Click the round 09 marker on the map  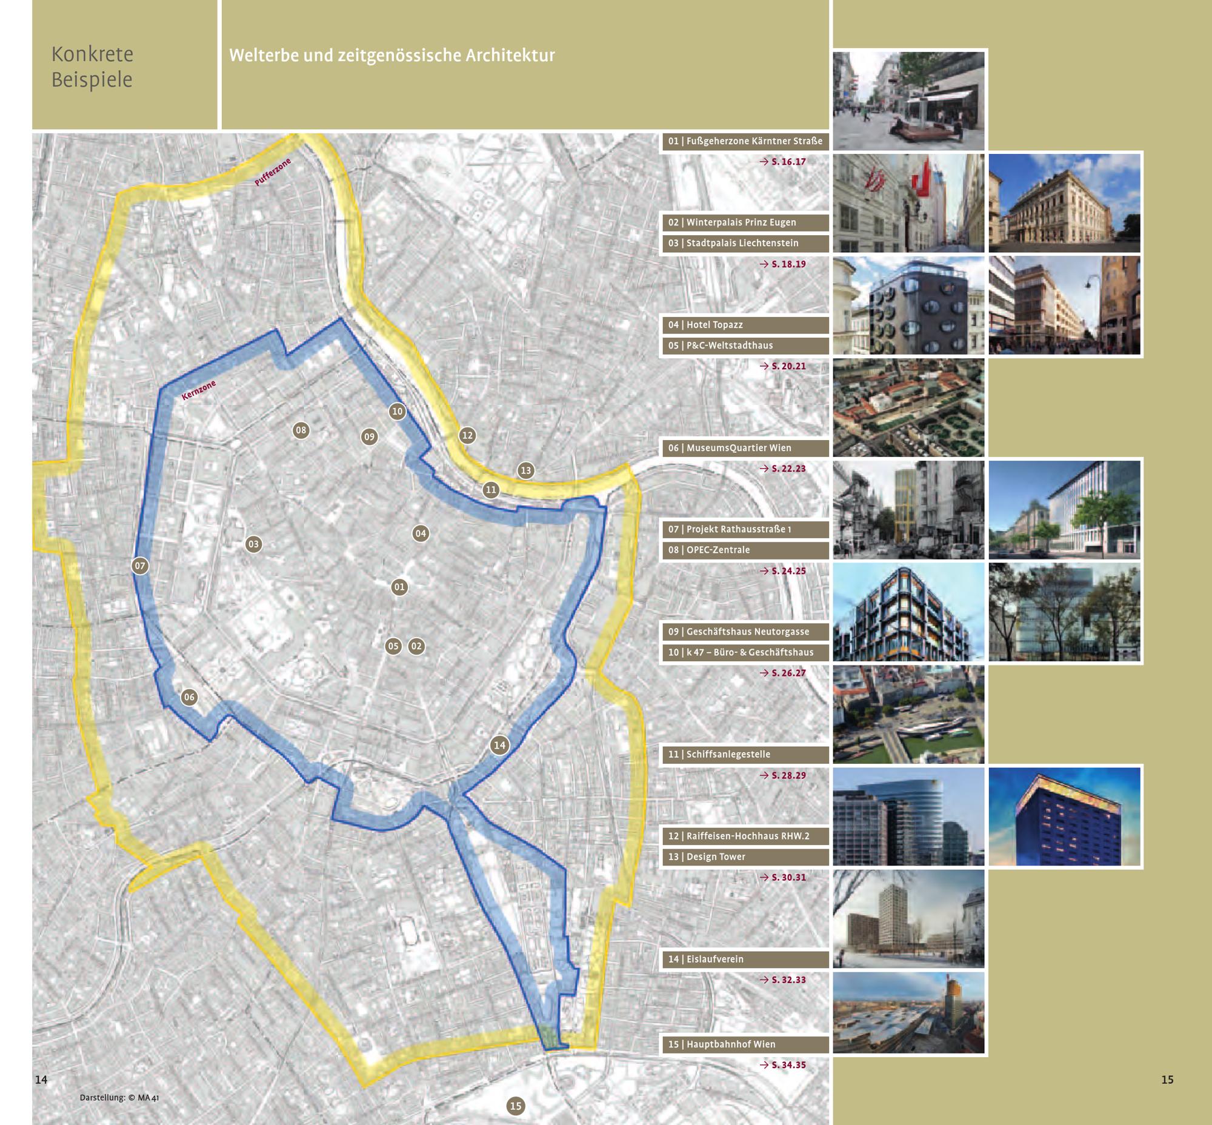[369, 436]
